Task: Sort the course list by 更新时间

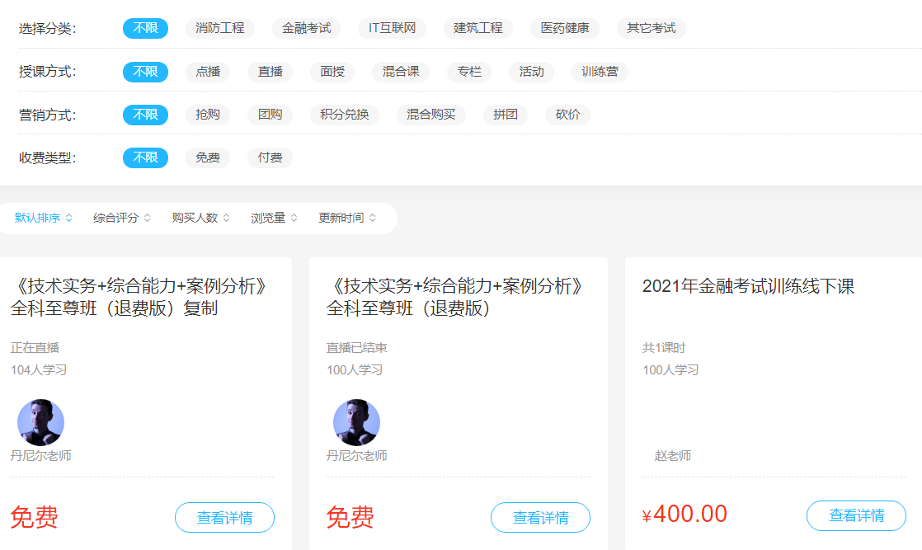Action: [341, 219]
